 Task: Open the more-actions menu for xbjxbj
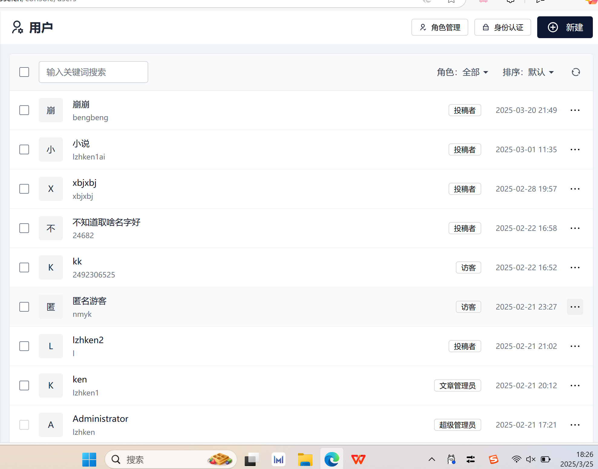pos(575,189)
